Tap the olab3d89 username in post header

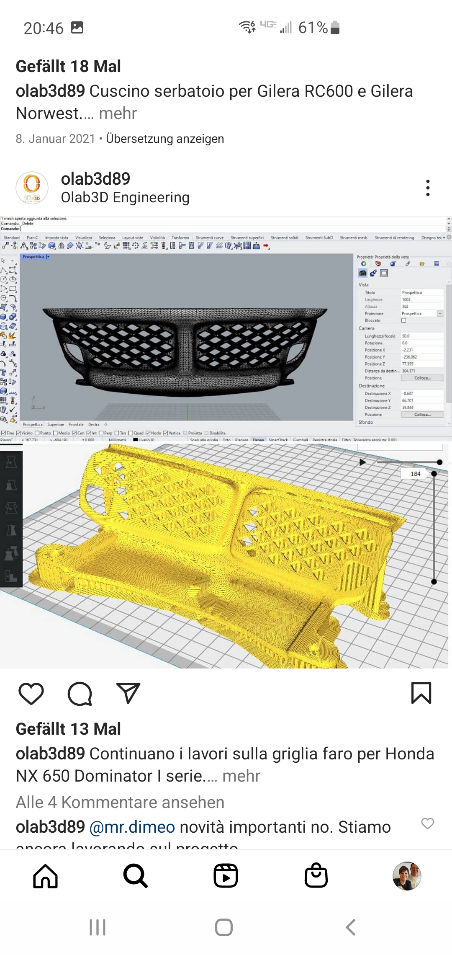point(95,179)
